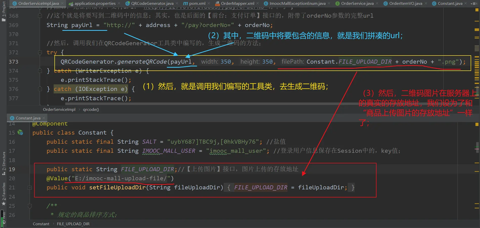Click the lower editor's inspection status indicator
Viewport: 480px width, 228px height.
point(477,124)
